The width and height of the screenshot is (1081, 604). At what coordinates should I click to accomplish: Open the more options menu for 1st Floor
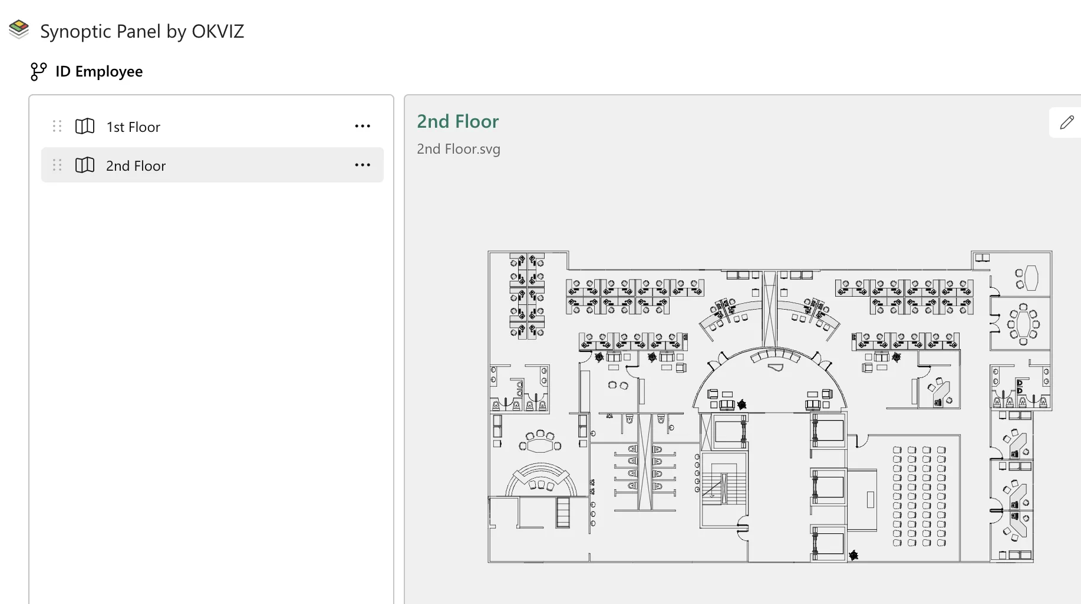362,126
